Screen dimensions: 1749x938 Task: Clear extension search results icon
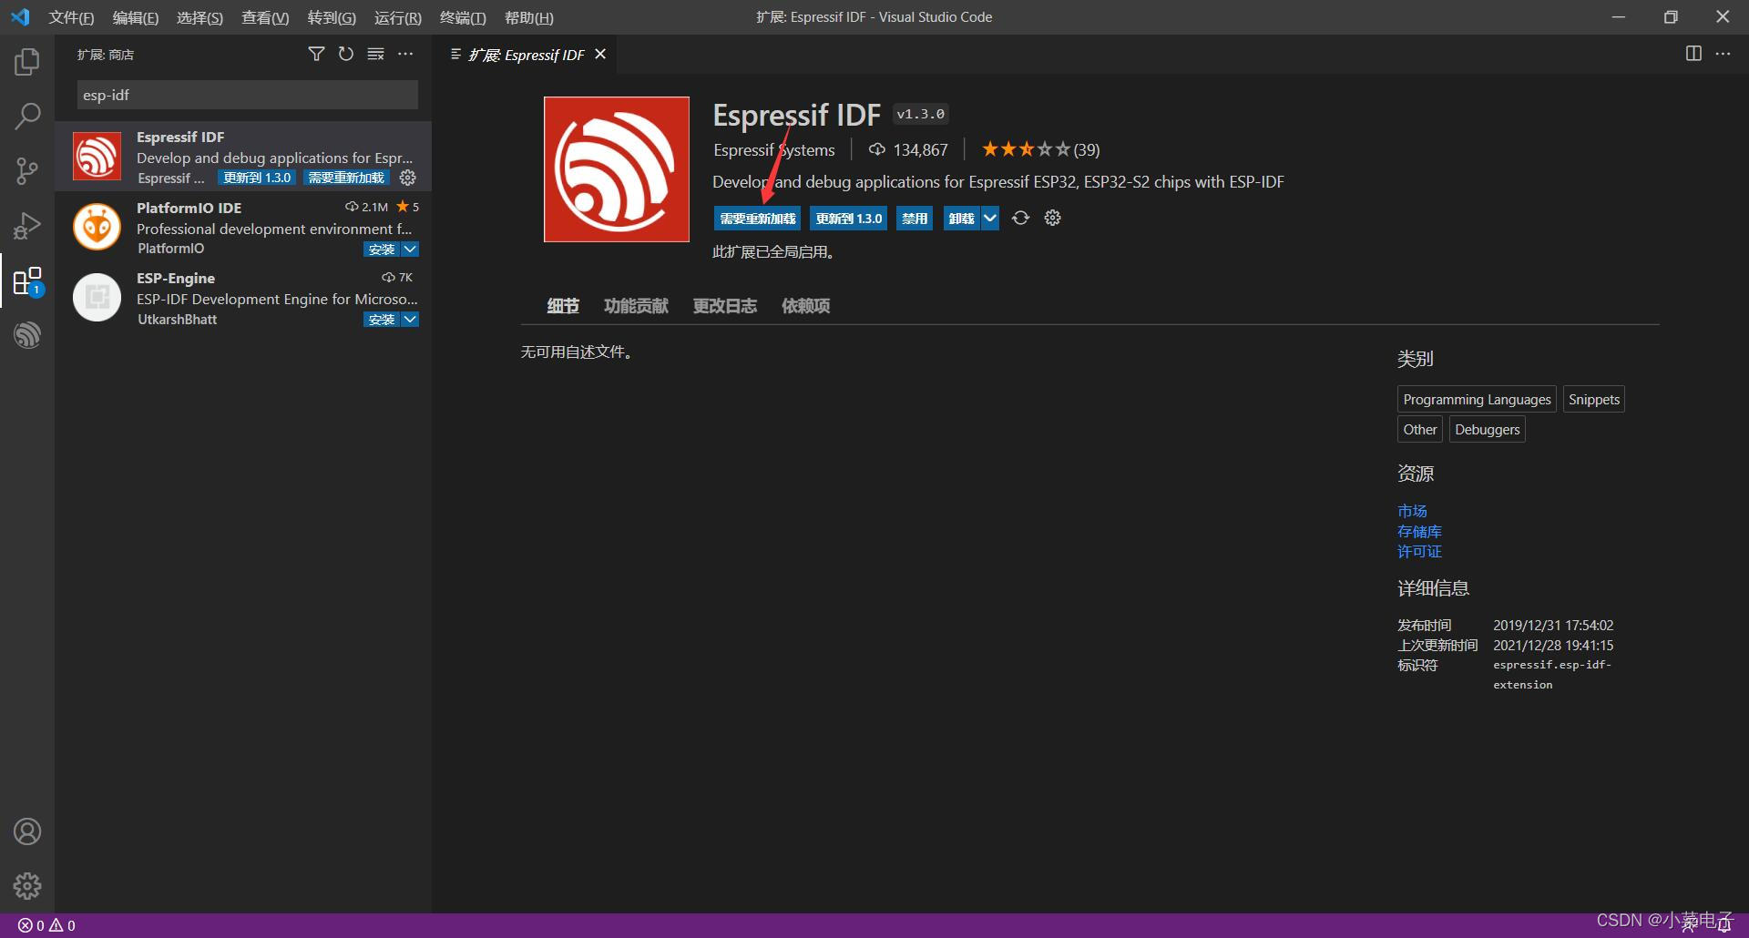[375, 55]
